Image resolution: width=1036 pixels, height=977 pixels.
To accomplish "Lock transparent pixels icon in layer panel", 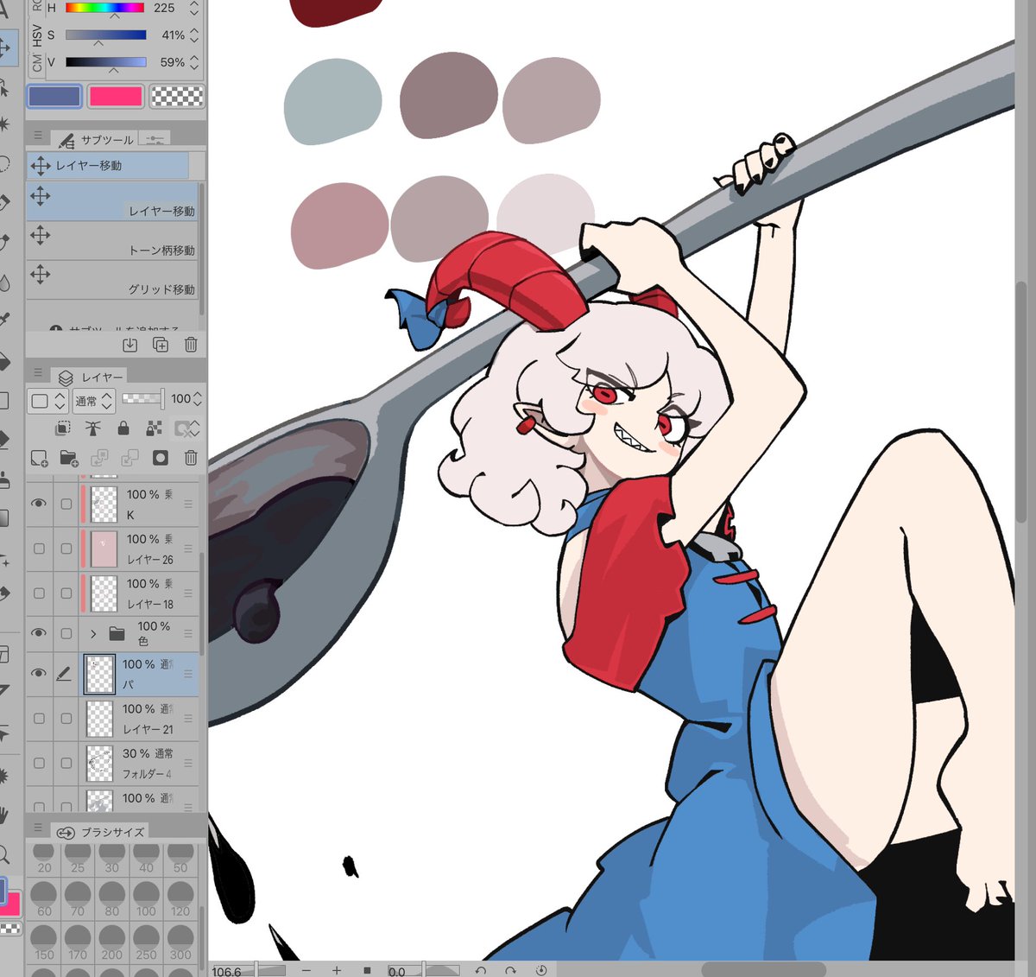I will tap(154, 428).
